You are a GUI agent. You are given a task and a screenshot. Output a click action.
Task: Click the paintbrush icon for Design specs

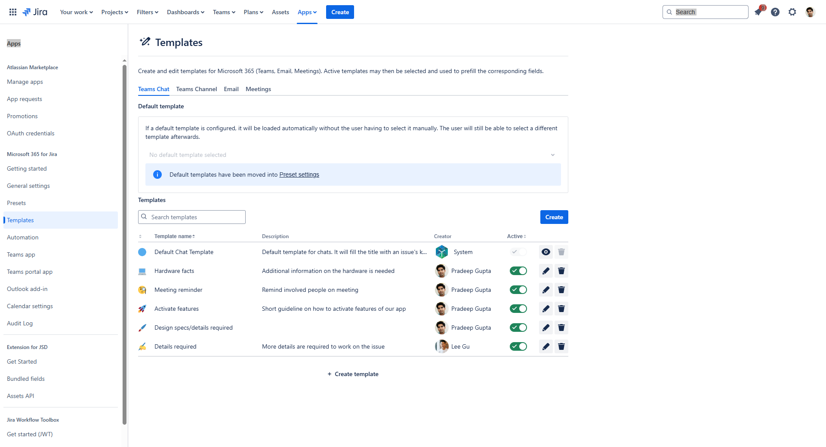tap(142, 328)
